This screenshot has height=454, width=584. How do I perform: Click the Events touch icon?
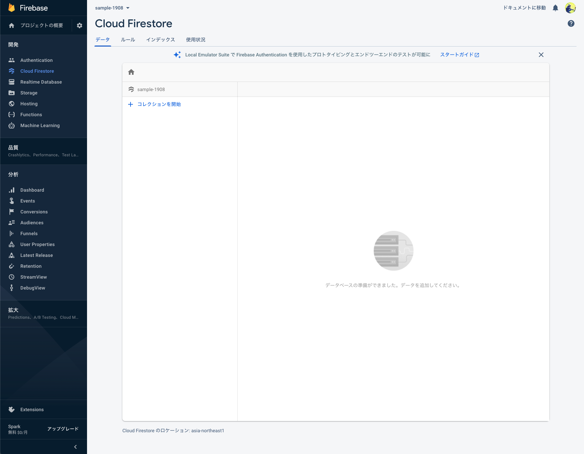click(x=12, y=201)
